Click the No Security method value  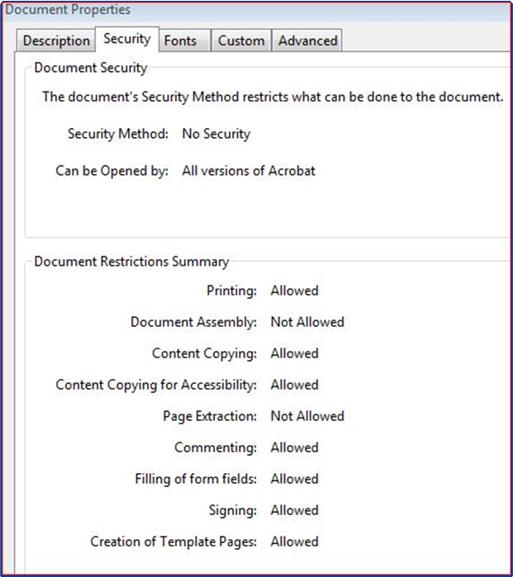pyautogui.click(x=216, y=134)
